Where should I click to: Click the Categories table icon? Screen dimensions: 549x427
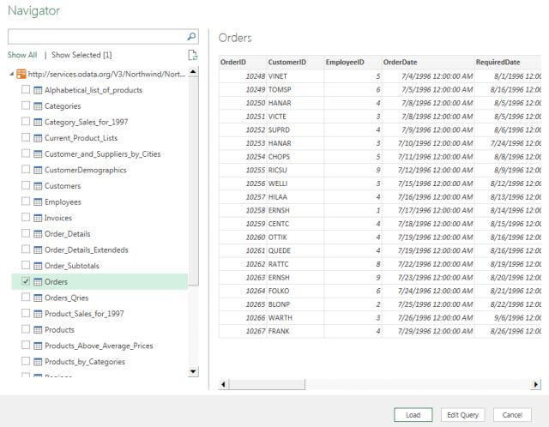point(38,105)
